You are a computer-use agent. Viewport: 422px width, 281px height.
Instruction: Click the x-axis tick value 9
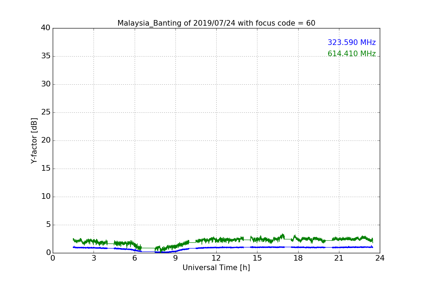[x=175, y=258]
